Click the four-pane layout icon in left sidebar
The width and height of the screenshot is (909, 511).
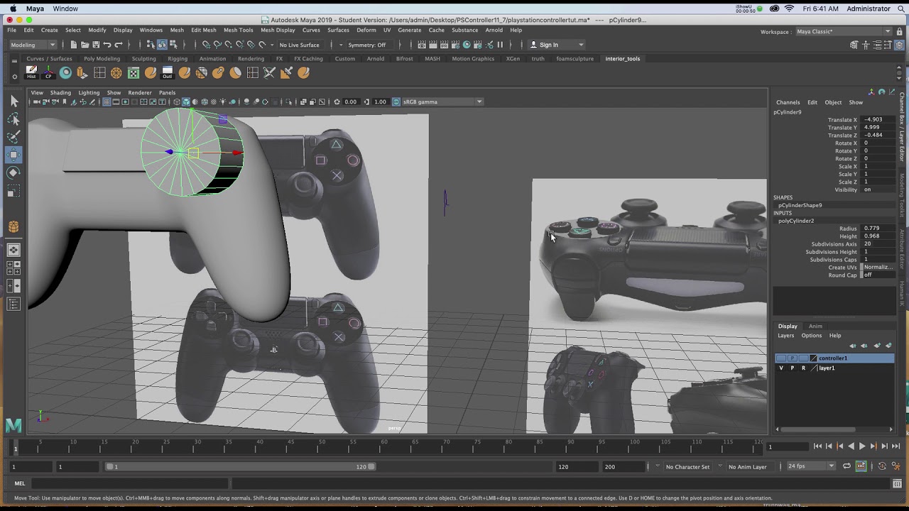(13, 268)
